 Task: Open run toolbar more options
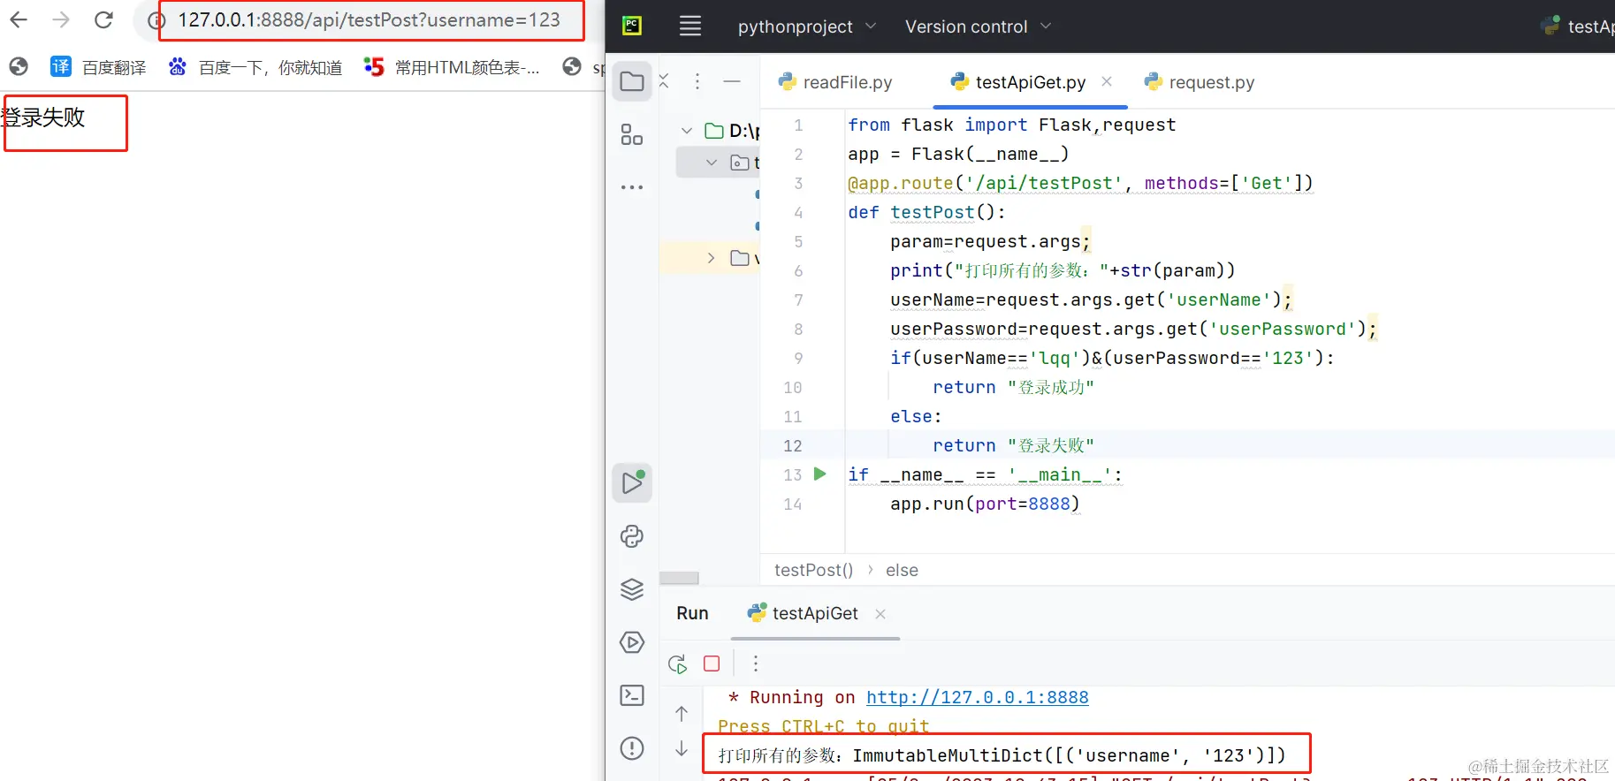(756, 663)
